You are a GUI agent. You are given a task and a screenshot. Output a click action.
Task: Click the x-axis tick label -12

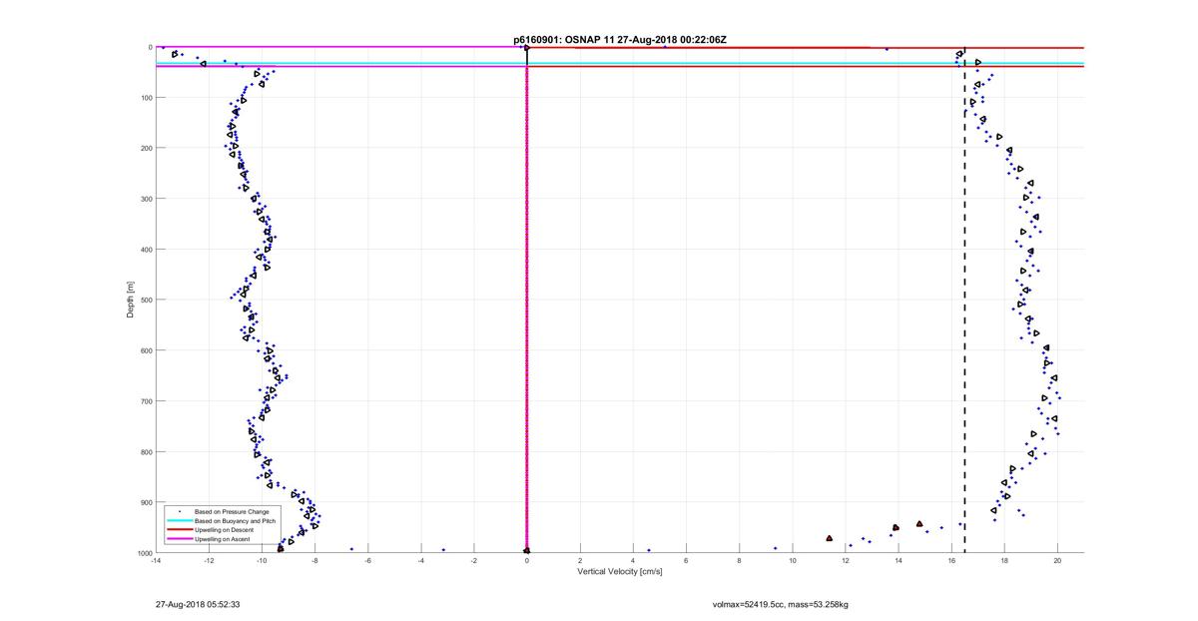[209, 561]
